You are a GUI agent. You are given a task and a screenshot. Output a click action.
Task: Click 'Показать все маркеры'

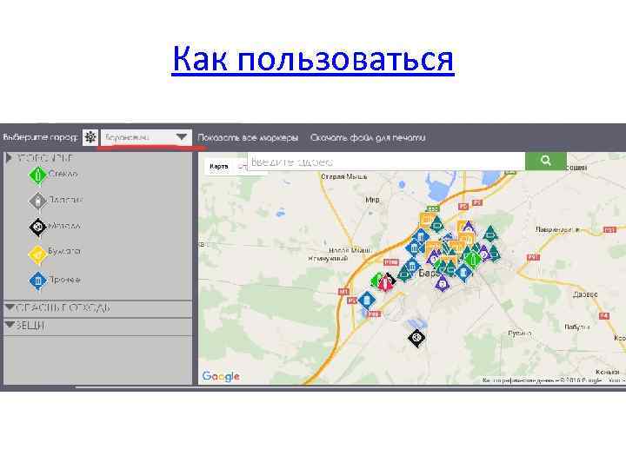click(x=248, y=137)
